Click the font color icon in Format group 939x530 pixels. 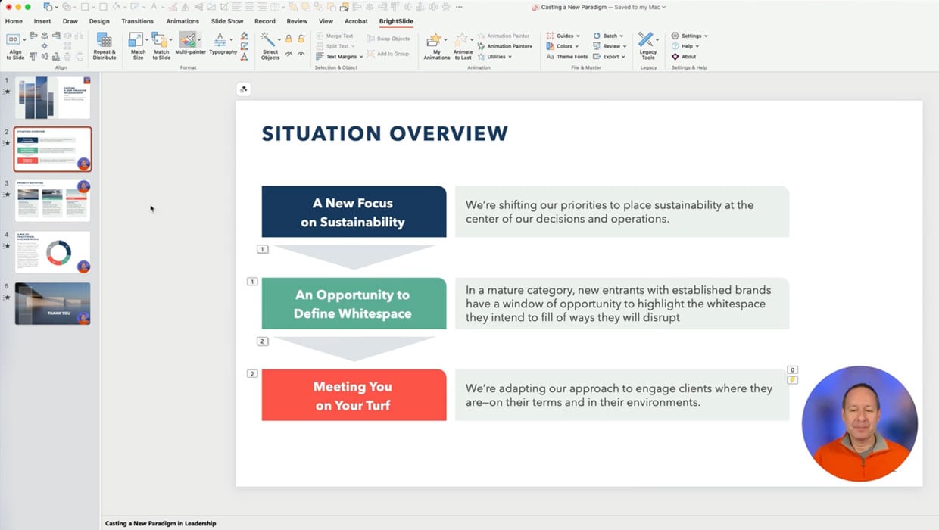click(x=244, y=57)
